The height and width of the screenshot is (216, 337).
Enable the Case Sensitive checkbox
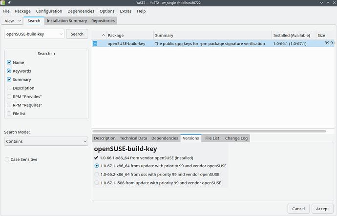(x=7, y=159)
